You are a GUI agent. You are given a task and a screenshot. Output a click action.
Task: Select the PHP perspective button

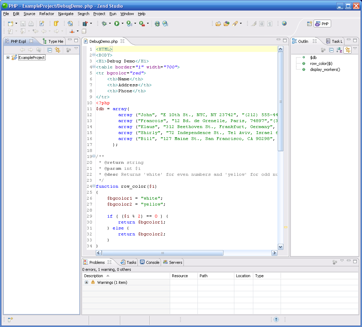click(322, 24)
